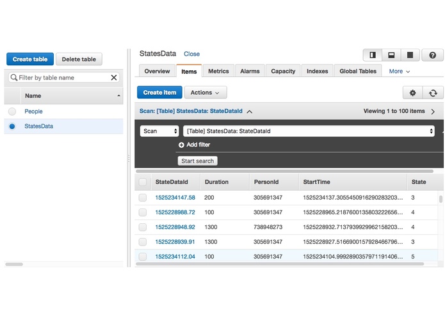Open the Actions dropdown menu
The height and width of the screenshot is (316, 445).
206,92
